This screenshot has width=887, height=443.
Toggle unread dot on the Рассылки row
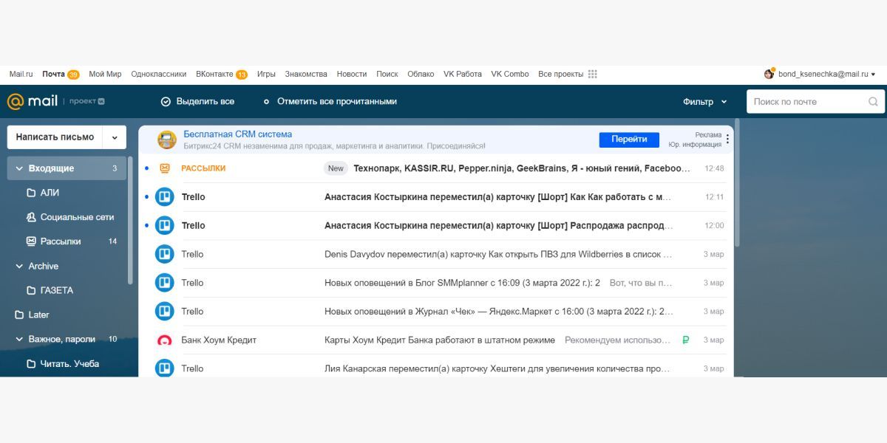click(146, 168)
